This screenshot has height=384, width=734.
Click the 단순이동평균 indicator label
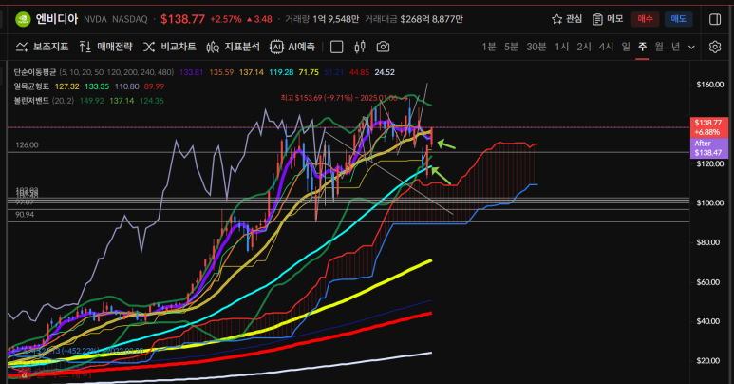click(x=34, y=72)
